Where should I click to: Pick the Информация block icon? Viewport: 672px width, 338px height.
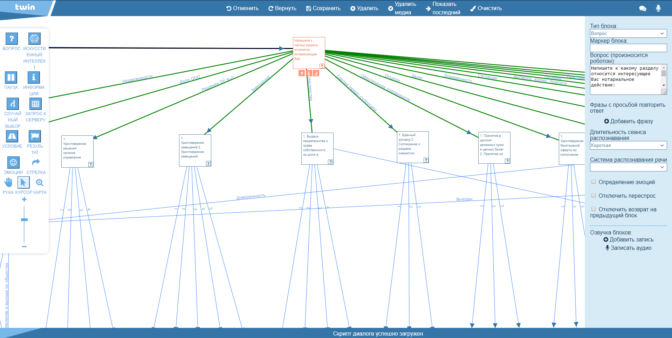point(34,77)
